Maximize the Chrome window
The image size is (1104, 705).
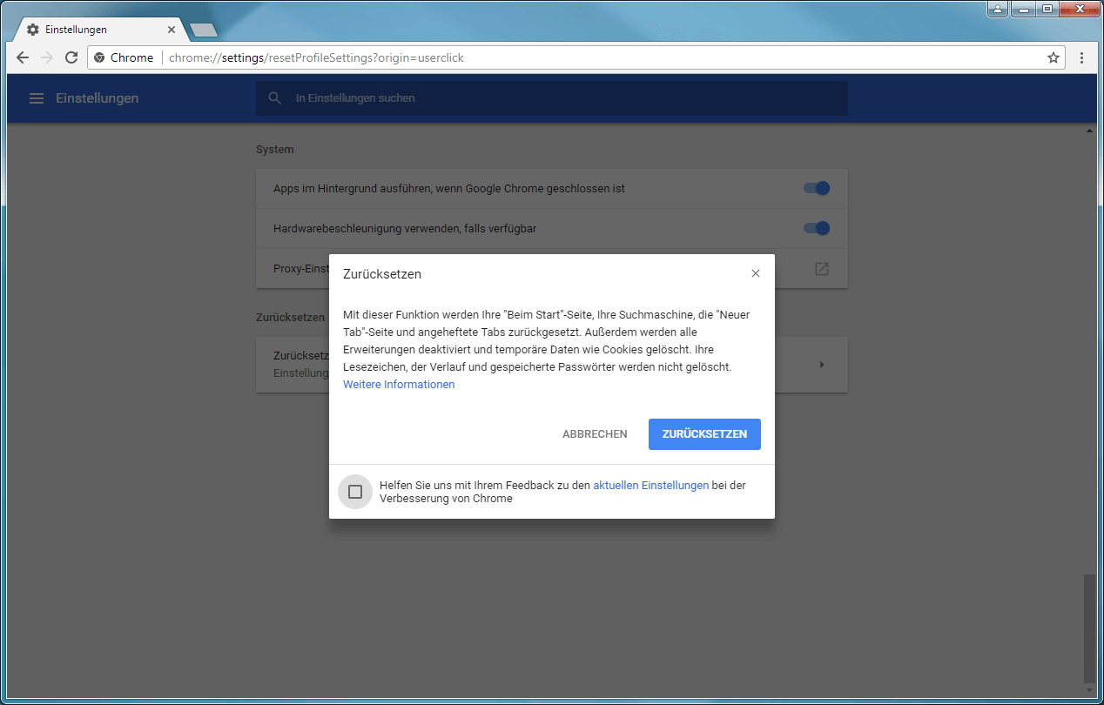1046,9
